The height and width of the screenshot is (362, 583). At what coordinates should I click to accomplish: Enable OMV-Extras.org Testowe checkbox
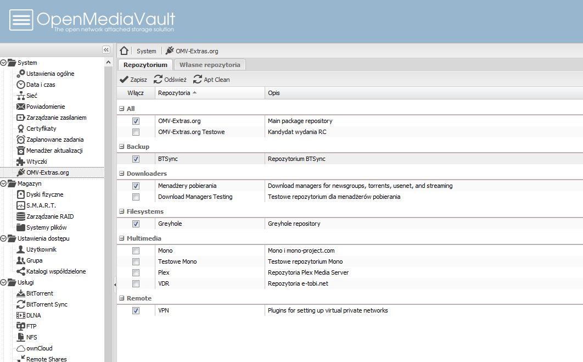[136, 132]
